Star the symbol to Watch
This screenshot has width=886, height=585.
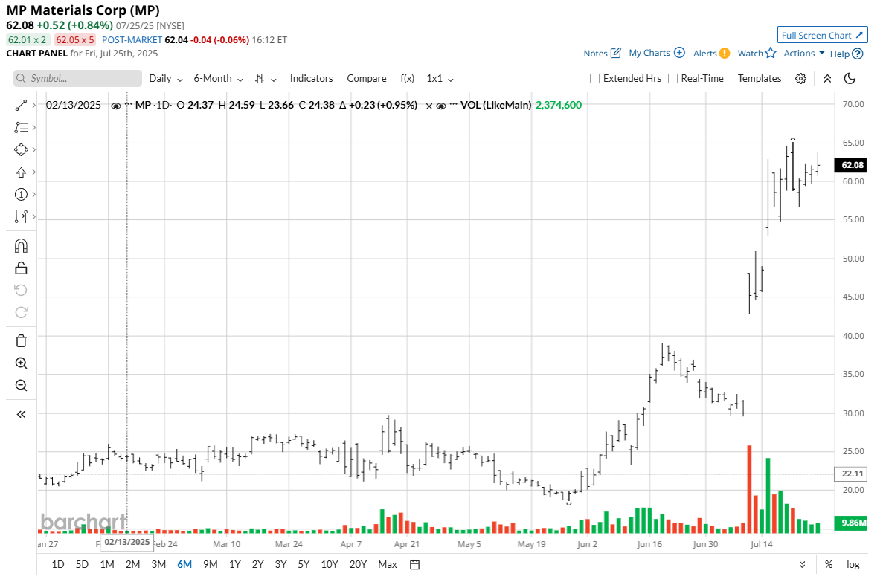(x=771, y=53)
